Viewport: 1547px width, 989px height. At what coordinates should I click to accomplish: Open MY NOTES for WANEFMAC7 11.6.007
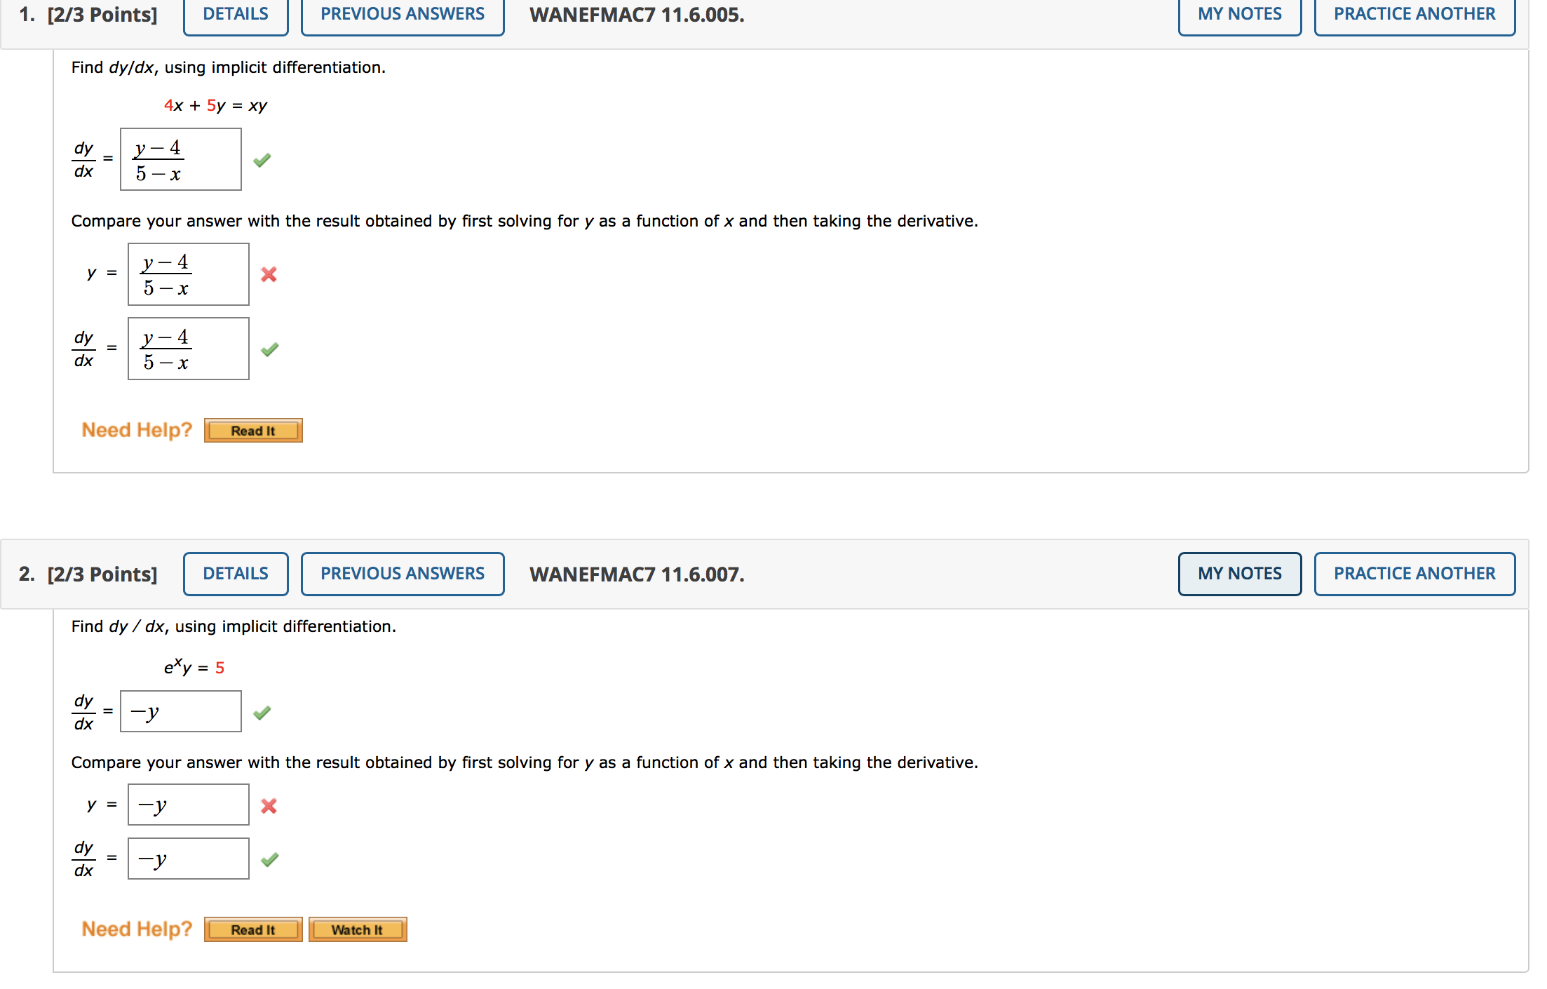coord(1238,574)
